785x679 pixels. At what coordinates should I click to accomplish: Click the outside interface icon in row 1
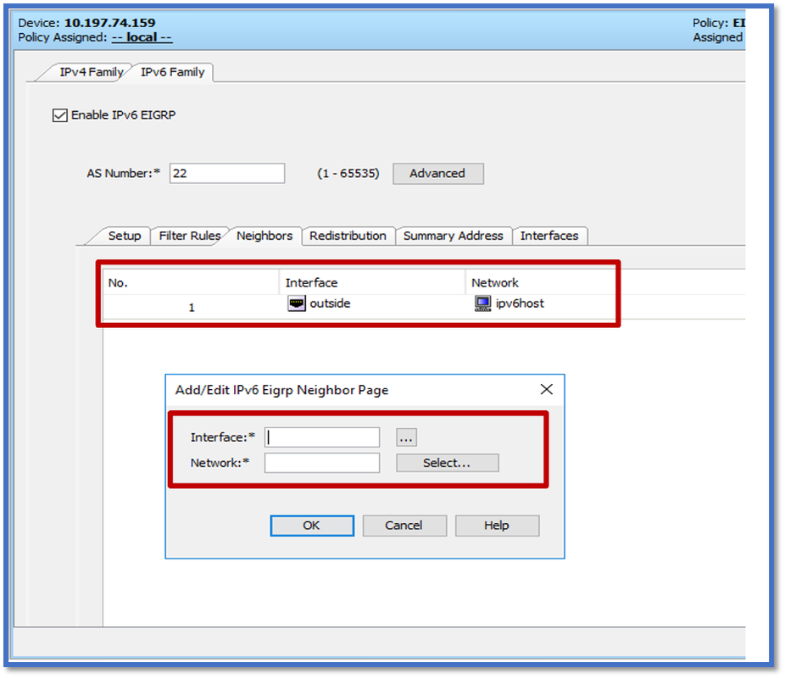(x=297, y=303)
